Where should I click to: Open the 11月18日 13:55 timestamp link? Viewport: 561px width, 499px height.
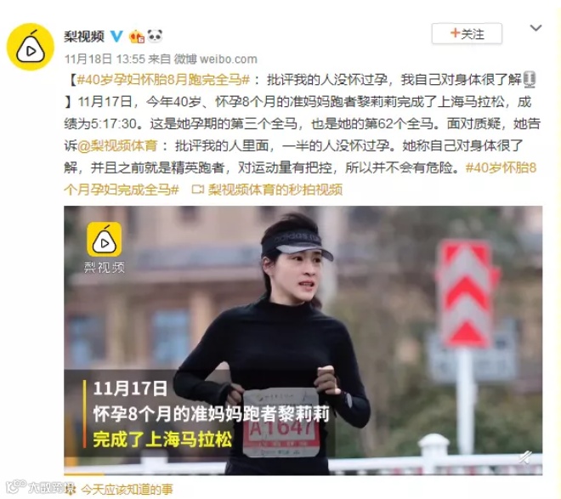(105, 59)
